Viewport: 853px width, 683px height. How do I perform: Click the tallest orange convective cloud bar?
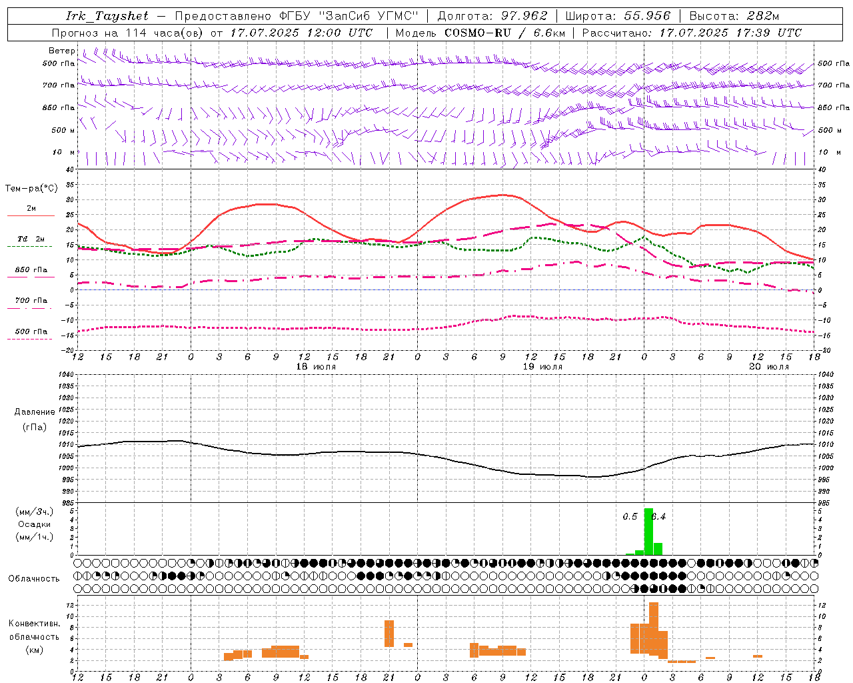654,630
